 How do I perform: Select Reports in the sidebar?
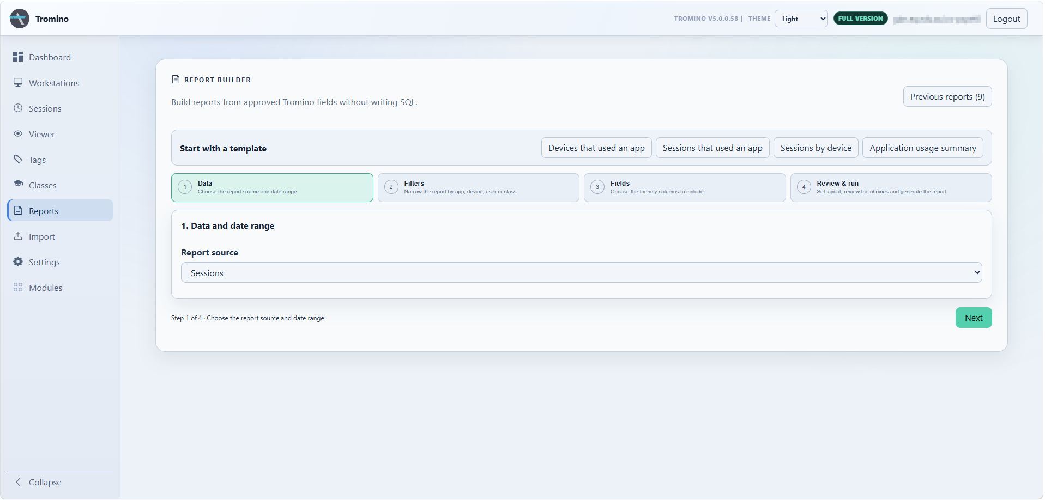coord(60,211)
